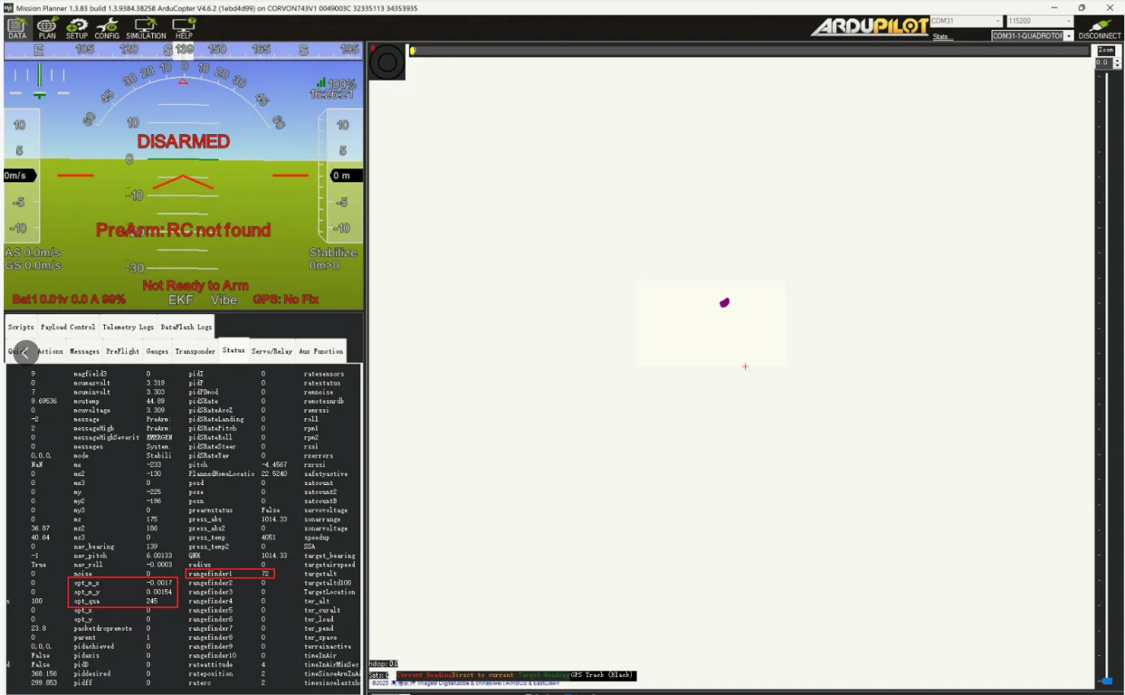This screenshot has width=1125, height=695.
Task: Click the DISARMED text on the HUD
Action: coord(183,142)
